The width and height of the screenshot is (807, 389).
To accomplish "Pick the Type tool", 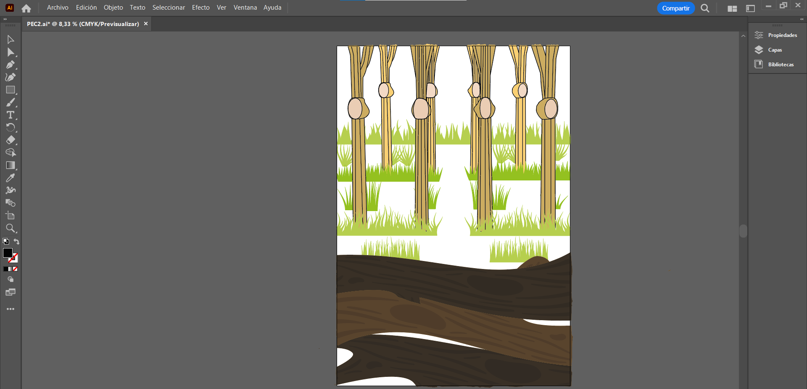I will [11, 115].
